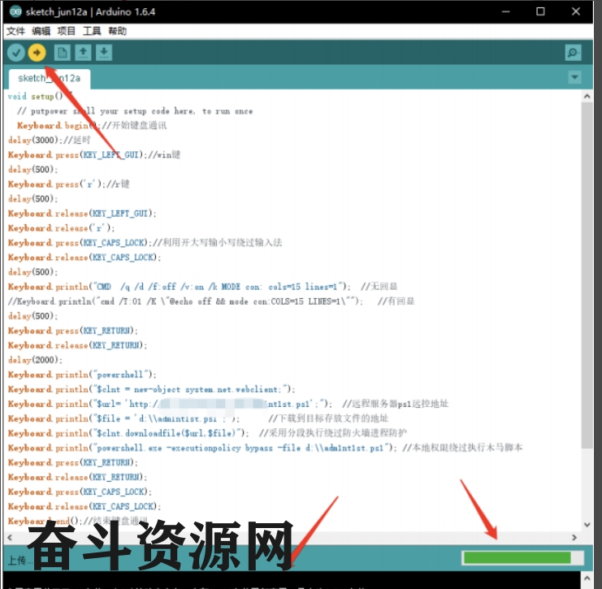Open the tab options dropdown arrow

click(574, 77)
